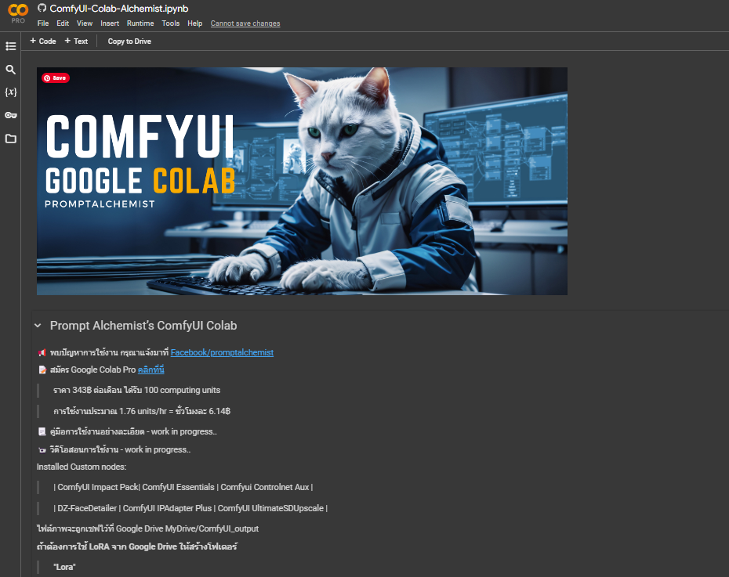Open the files folder icon
729x577 pixels.
point(11,139)
